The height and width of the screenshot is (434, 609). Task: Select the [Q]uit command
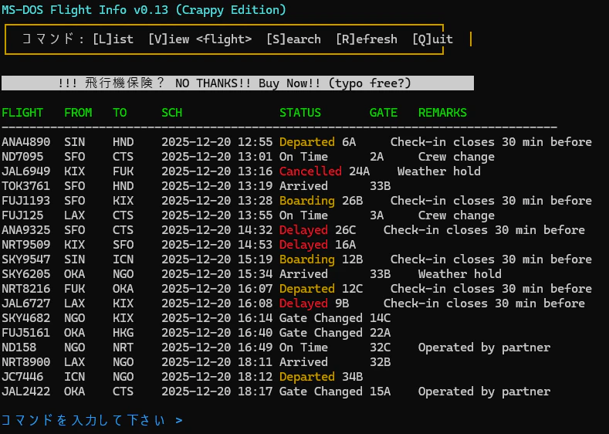pyautogui.click(x=433, y=39)
